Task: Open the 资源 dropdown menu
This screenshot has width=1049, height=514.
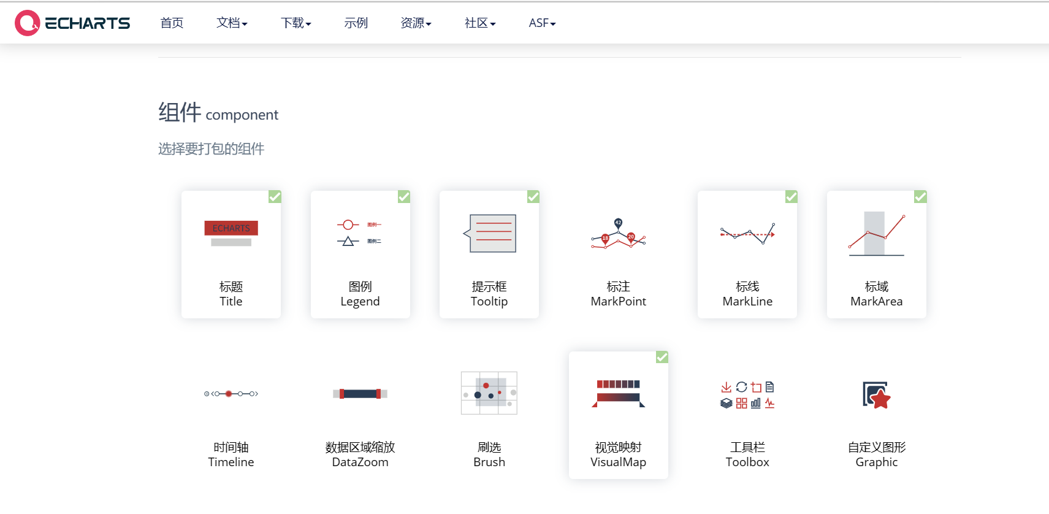Action: (x=416, y=23)
